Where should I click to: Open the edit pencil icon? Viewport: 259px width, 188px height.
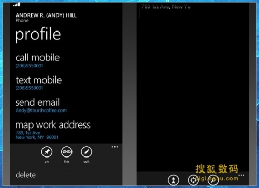(87, 152)
